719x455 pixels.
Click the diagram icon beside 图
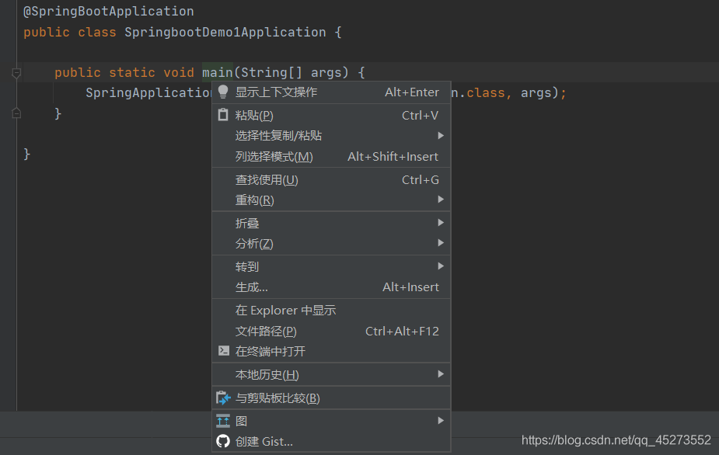[223, 421]
